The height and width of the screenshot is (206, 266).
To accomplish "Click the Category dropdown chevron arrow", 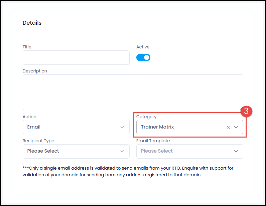I will [x=236, y=127].
